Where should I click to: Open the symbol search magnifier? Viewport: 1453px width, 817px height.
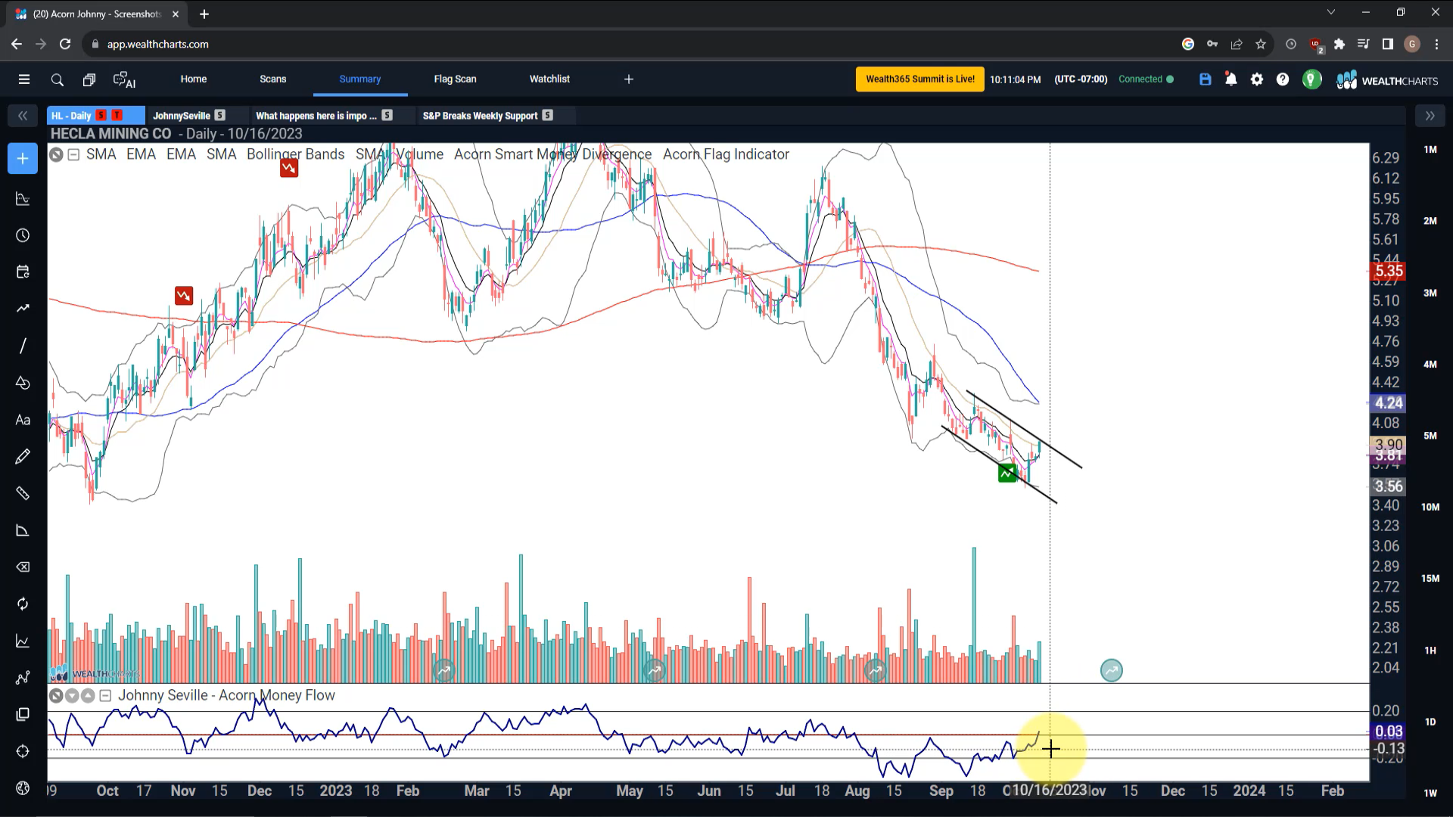click(57, 79)
